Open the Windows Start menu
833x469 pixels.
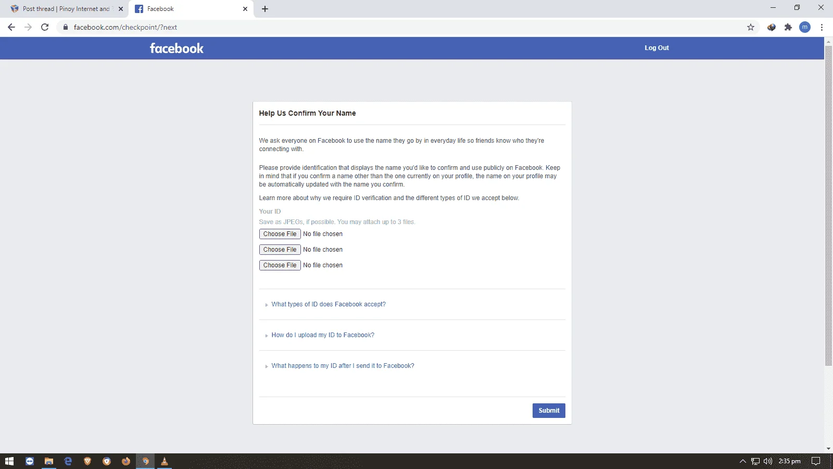coord(9,461)
